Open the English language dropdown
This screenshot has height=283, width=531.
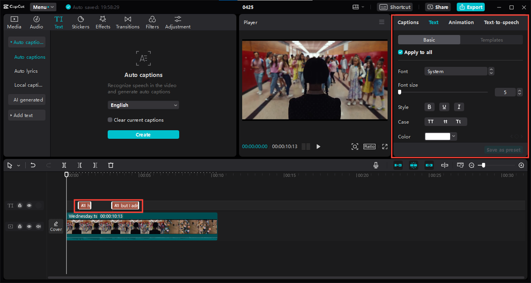143,105
